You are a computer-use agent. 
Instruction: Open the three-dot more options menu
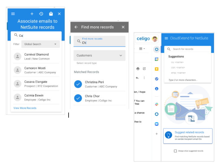144,78
